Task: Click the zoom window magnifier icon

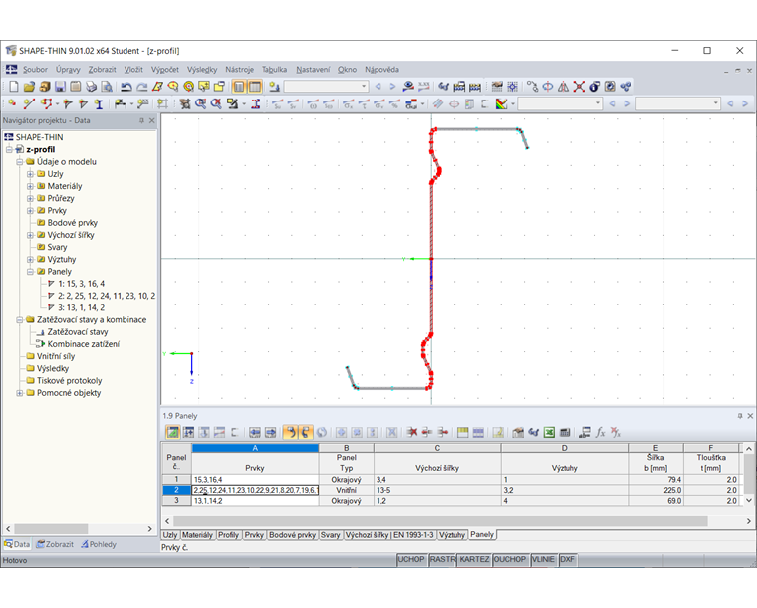Action: (200, 103)
